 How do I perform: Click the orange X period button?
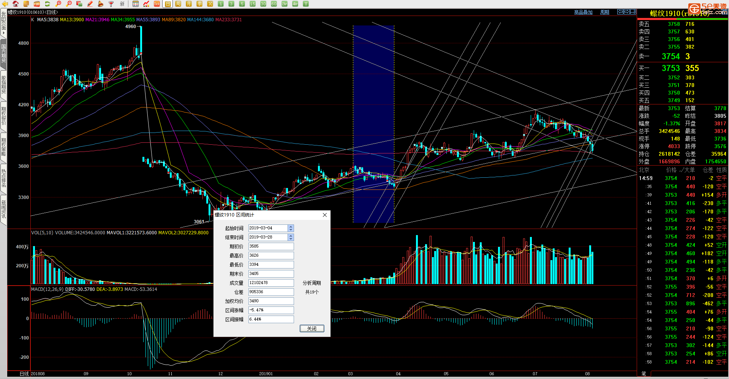point(210,4)
